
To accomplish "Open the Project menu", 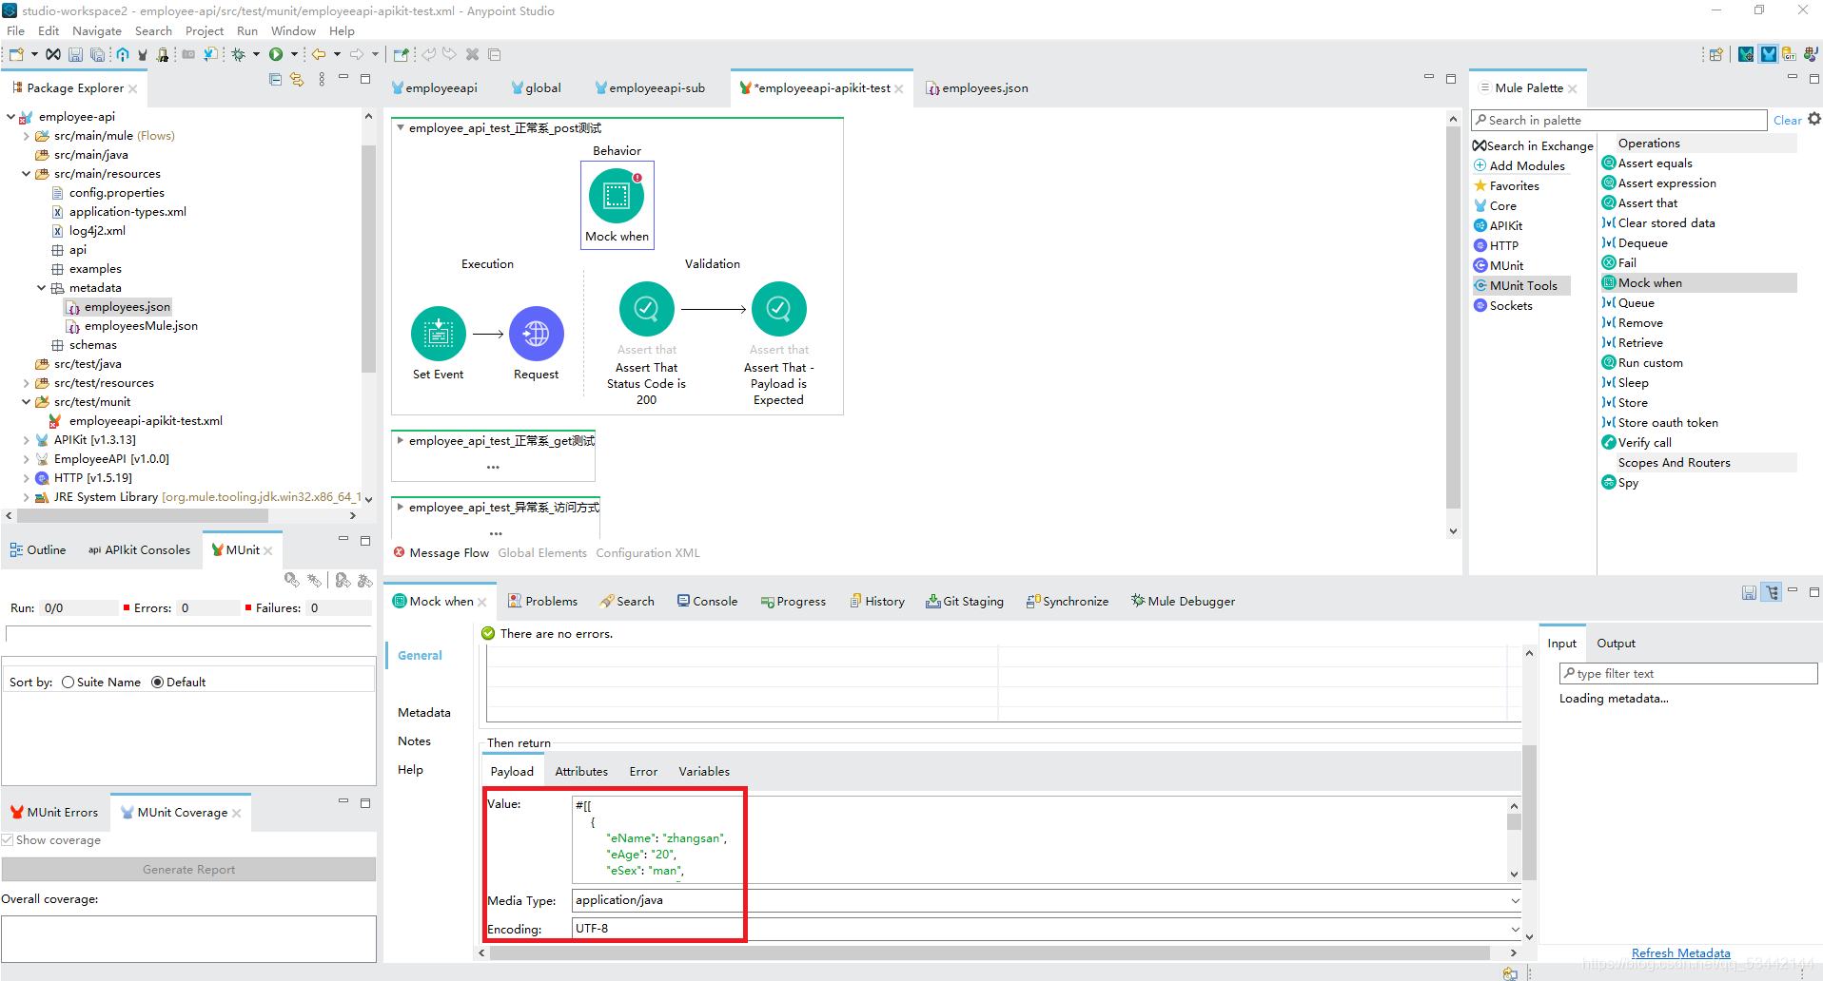I will coord(205,30).
